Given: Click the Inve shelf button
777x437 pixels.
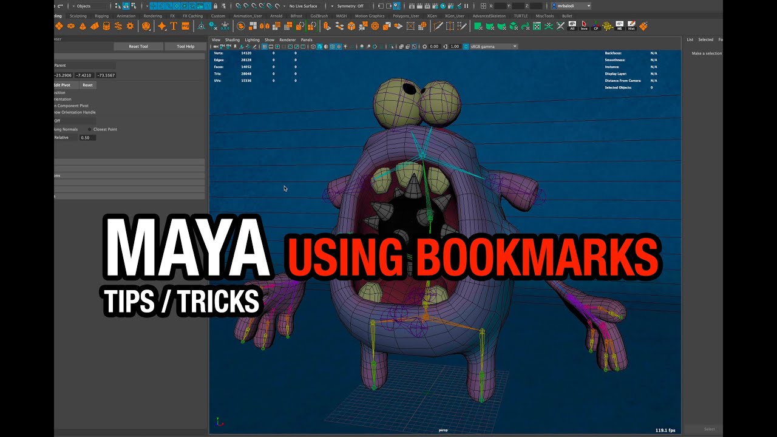Looking at the screenshot, I should (x=584, y=26).
